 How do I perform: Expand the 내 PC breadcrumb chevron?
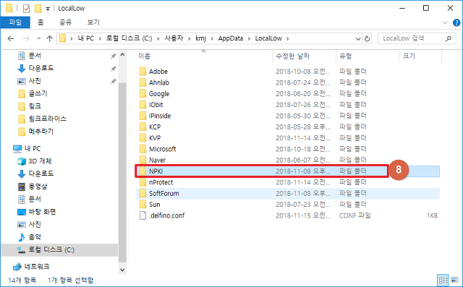tap(100, 38)
